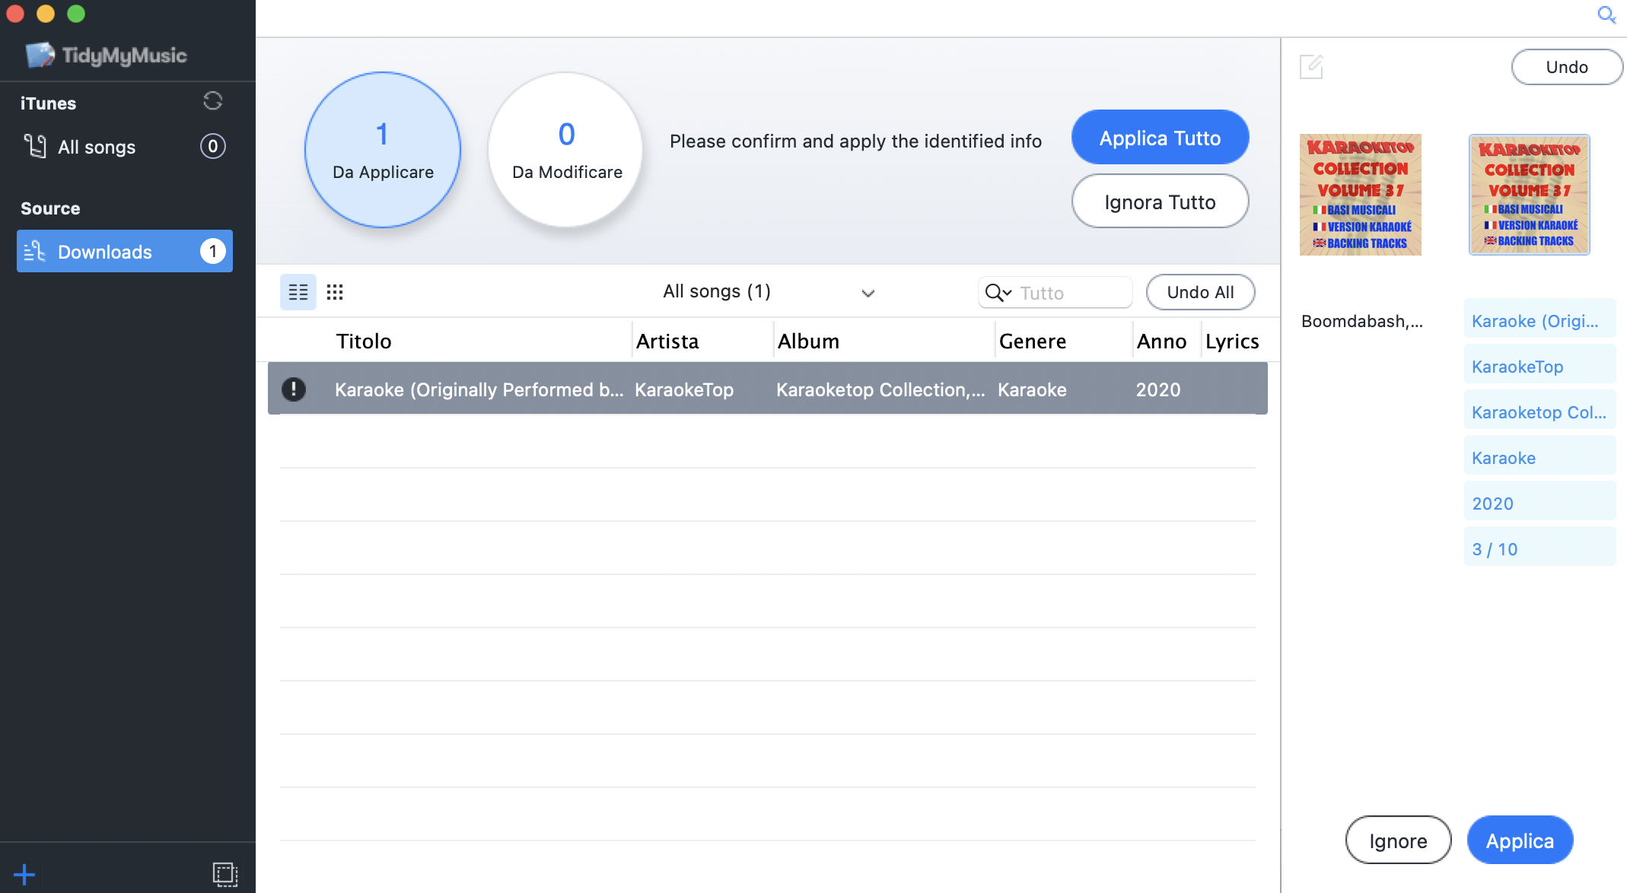Click the Downloads playlist icon
The width and height of the screenshot is (1627, 893).
tap(35, 251)
